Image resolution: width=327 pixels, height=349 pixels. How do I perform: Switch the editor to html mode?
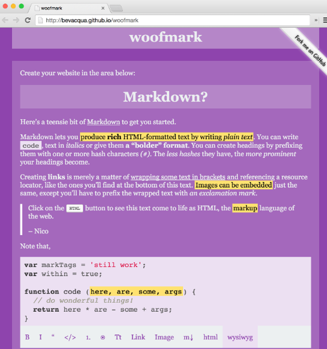coord(211,337)
